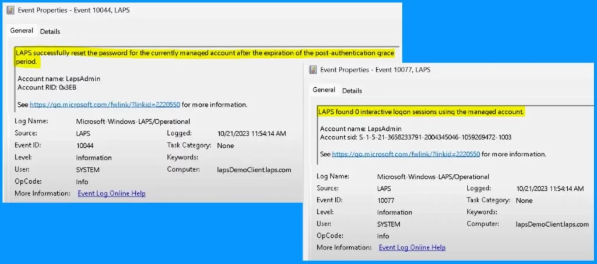Click Level value Information in Event 10077
Screen dimensions: 597x264
pos(395,212)
